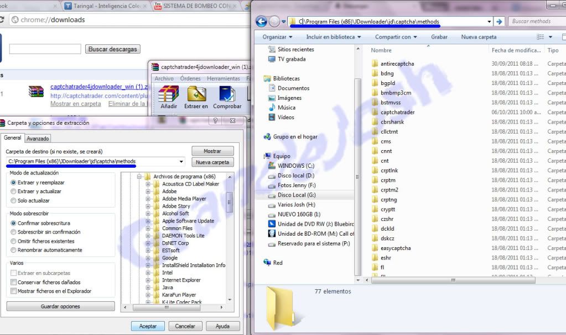This screenshot has width=566, height=335.
Task: Select the WINDOWS (C:) drive icon
Action: (x=272, y=166)
